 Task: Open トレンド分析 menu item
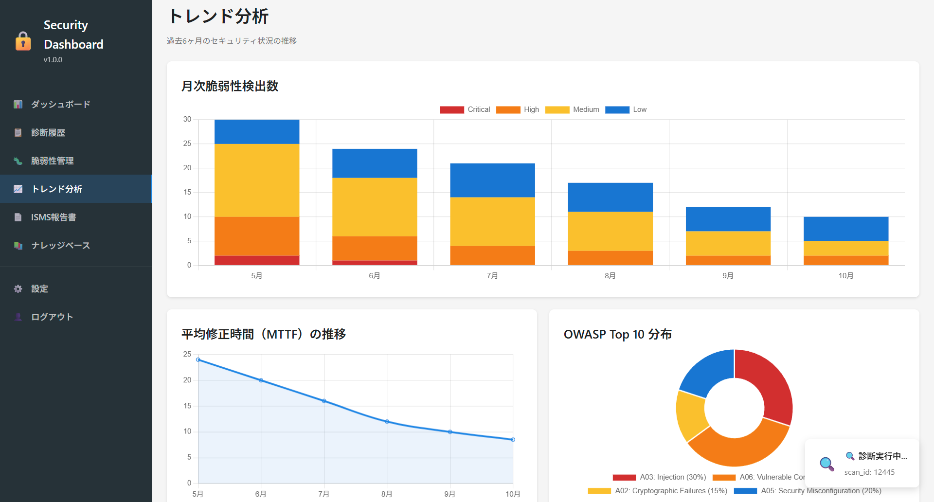point(57,189)
